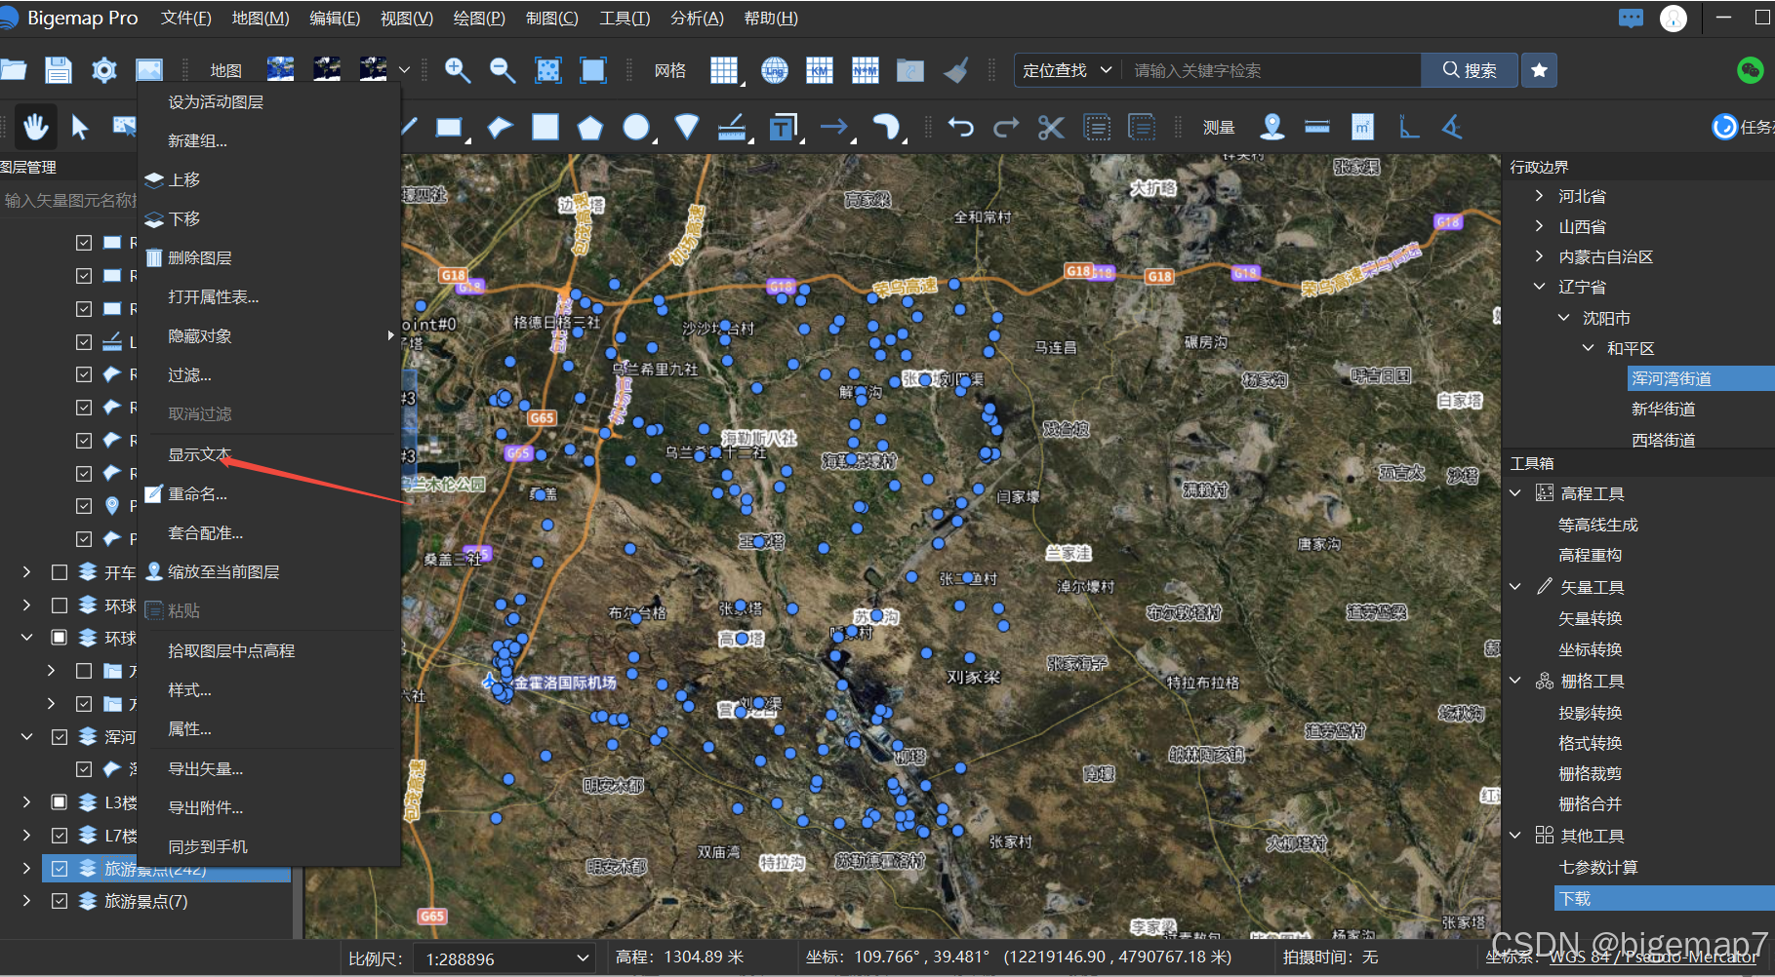Click the globe lng grid icon
Screen dimensions: 1775x977
[x=775, y=70]
